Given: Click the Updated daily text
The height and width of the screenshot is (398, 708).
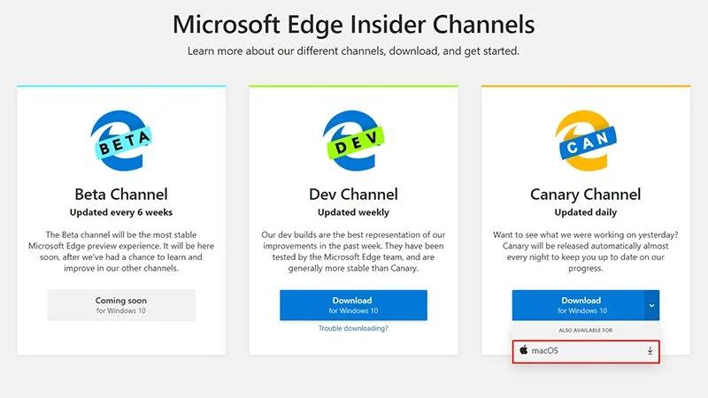Looking at the screenshot, I should coord(585,212).
